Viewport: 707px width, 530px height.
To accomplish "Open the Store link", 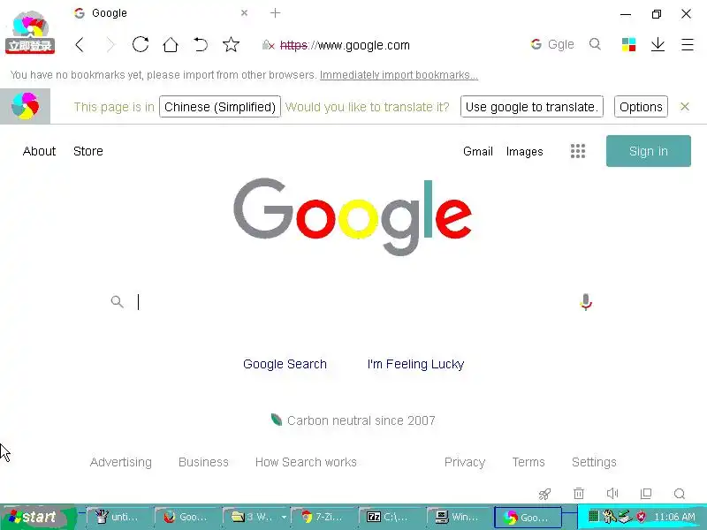I will point(87,151).
